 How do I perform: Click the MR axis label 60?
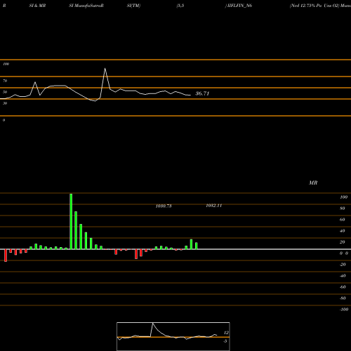(343, 220)
